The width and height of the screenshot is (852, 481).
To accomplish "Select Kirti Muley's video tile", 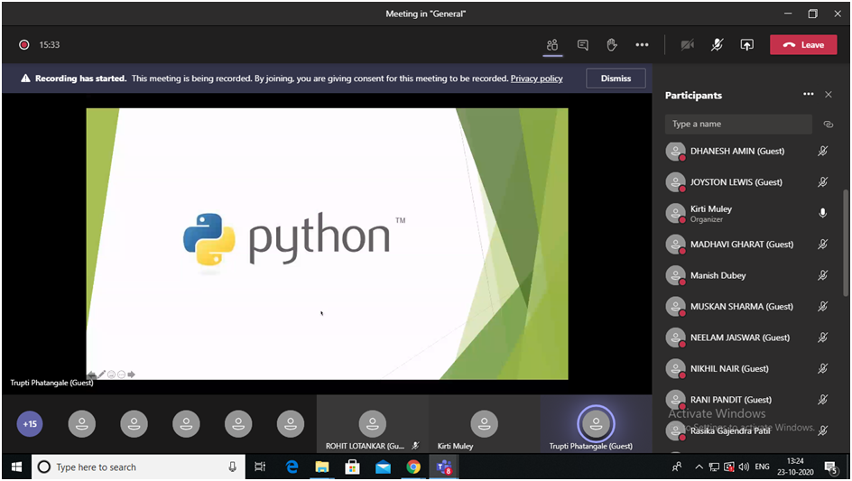I will click(484, 424).
